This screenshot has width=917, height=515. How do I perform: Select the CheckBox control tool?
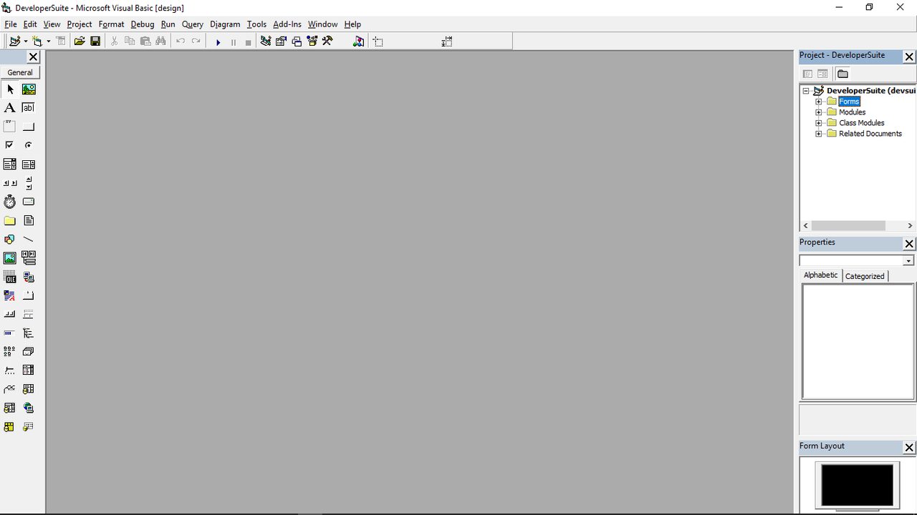click(x=10, y=145)
